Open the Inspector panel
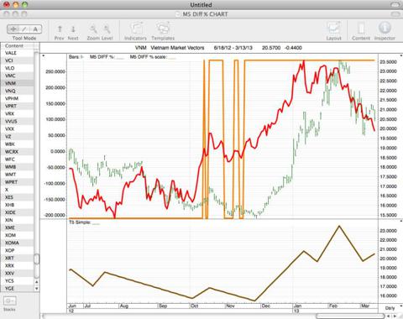 pos(385,31)
